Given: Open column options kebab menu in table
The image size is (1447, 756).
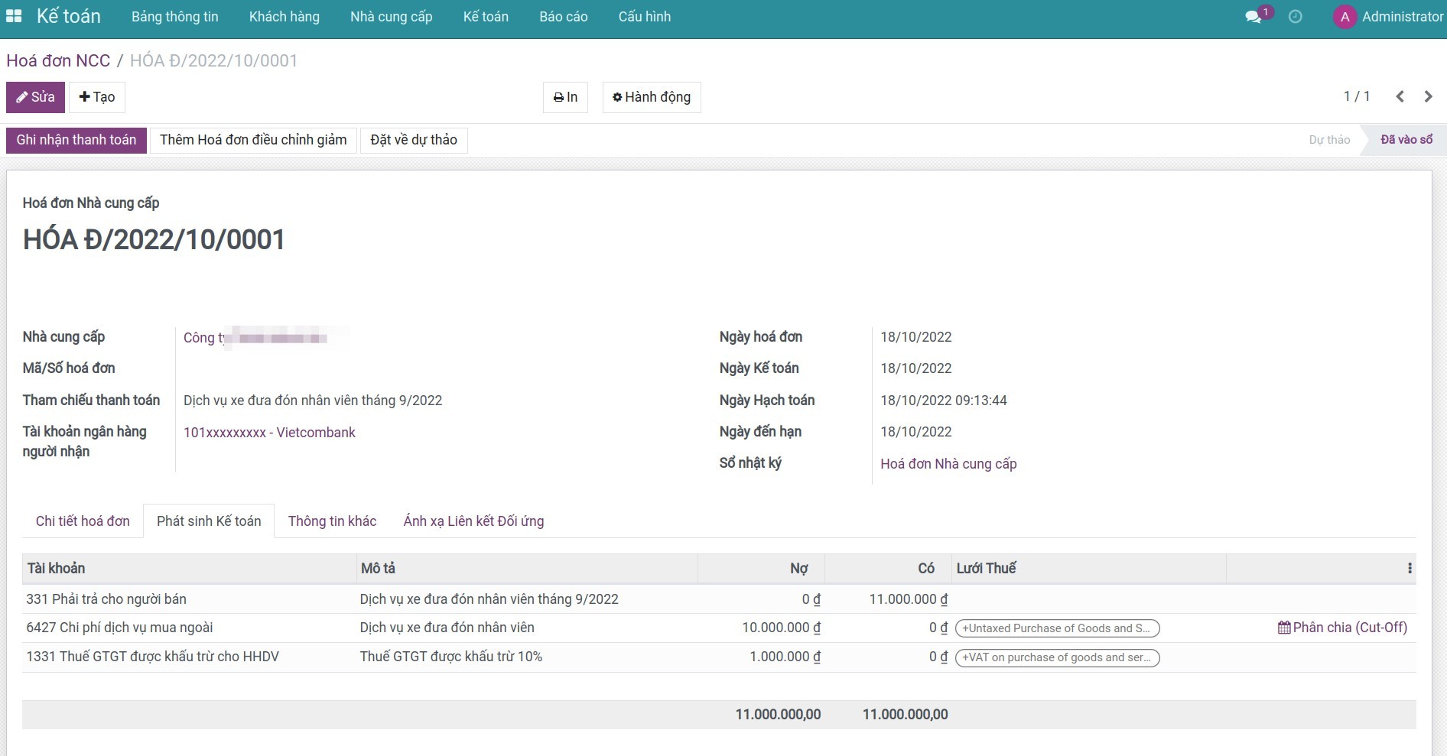Looking at the screenshot, I should click(x=1409, y=568).
